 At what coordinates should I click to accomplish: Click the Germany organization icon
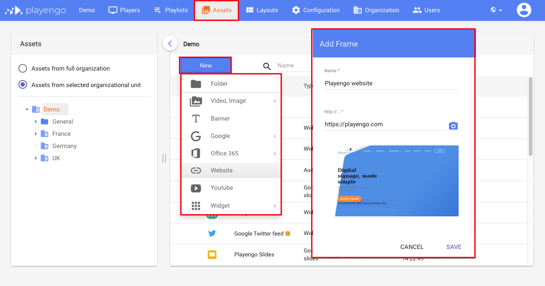pos(45,146)
